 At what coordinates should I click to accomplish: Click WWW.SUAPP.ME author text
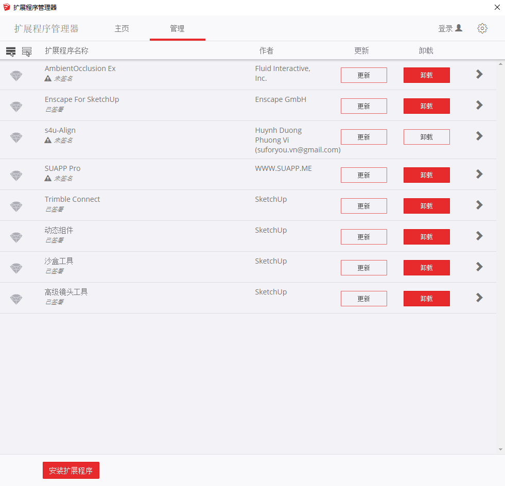tap(284, 168)
